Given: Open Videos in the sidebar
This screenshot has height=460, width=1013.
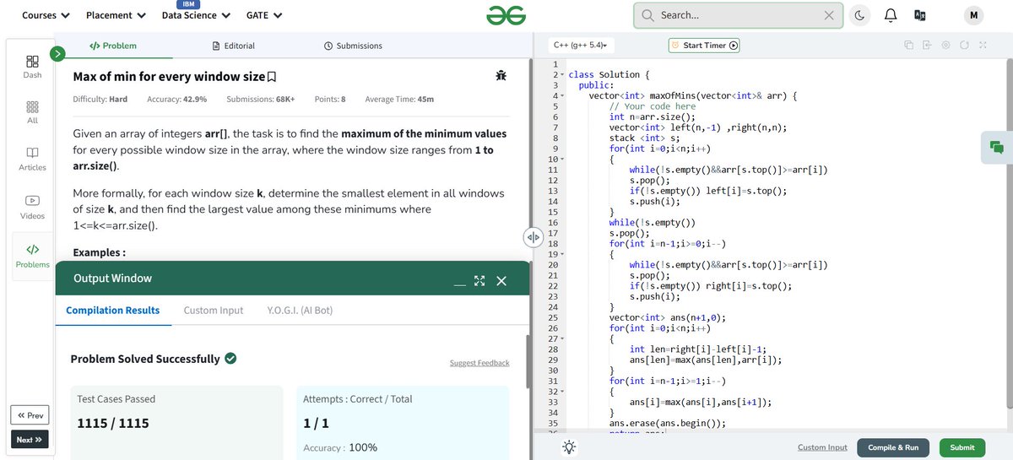Looking at the screenshot, I should [x=32, y=207].
